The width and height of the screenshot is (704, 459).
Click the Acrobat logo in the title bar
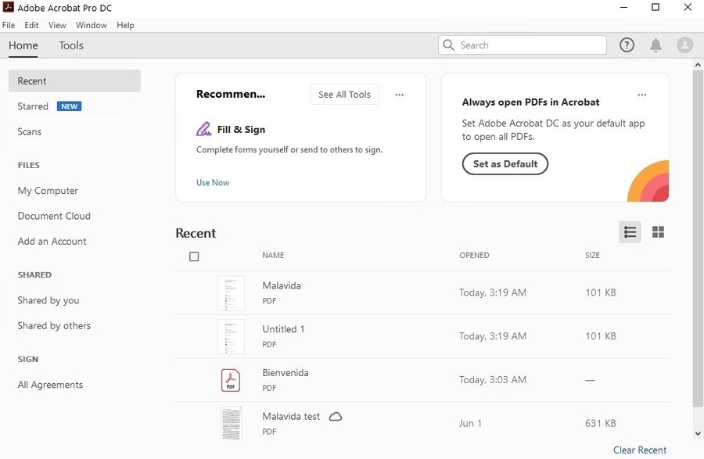[8, 7]
